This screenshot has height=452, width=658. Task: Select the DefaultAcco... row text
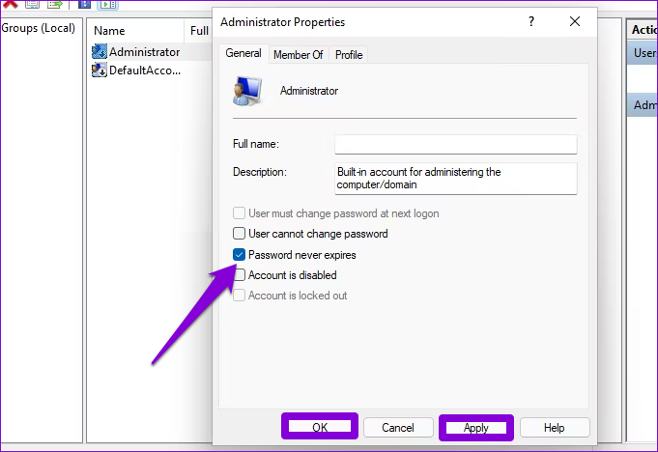(145, 71)
